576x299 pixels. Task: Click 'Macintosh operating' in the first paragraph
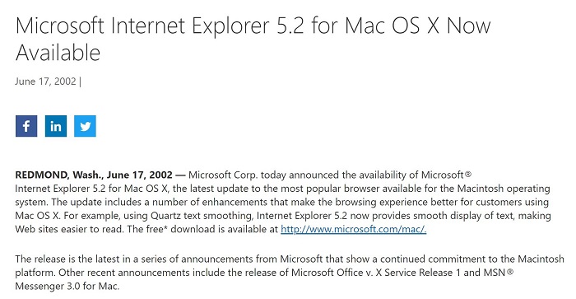click(x=504, y=189)
